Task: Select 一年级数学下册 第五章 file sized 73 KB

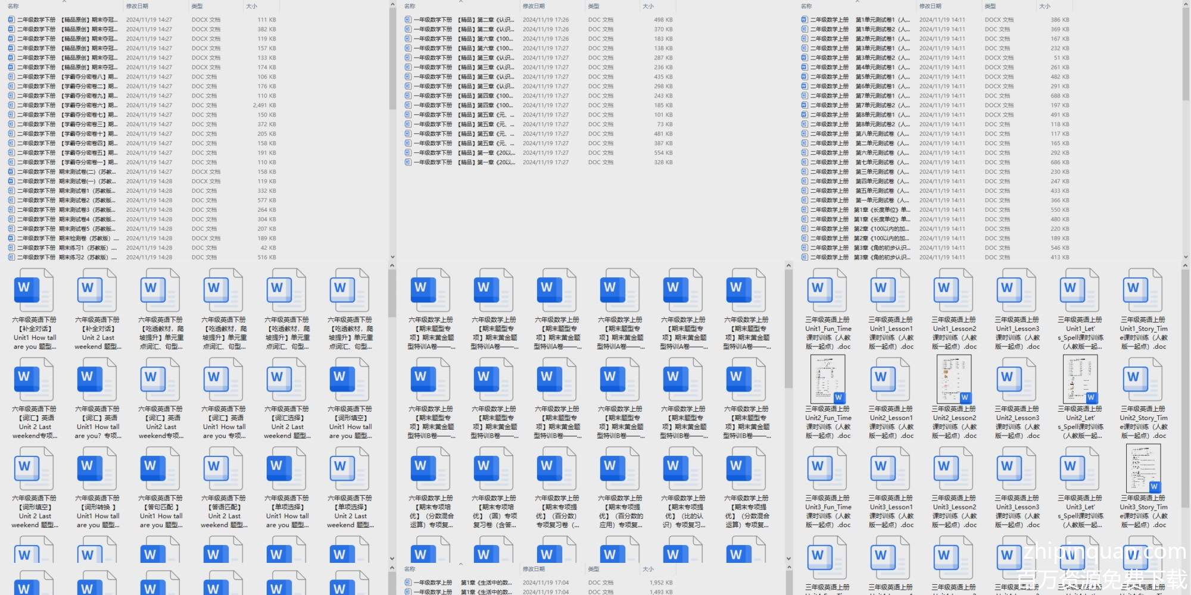Action: point(464,124)
